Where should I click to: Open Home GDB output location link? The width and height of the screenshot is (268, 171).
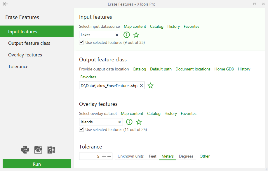click(224, 69)
